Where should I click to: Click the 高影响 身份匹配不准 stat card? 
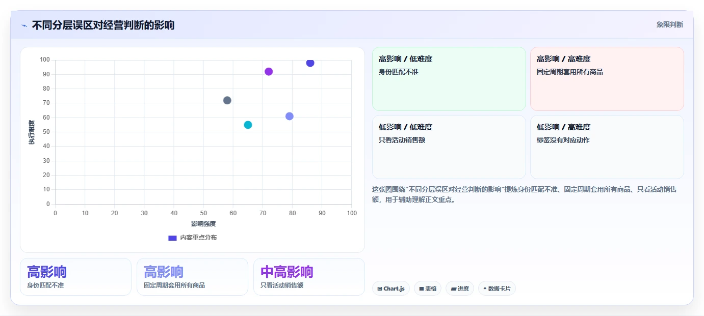point(75,277)
